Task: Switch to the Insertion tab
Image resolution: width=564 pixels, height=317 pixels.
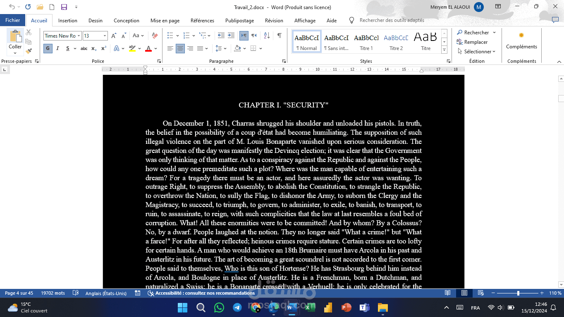Action: (x=68, y=20)
